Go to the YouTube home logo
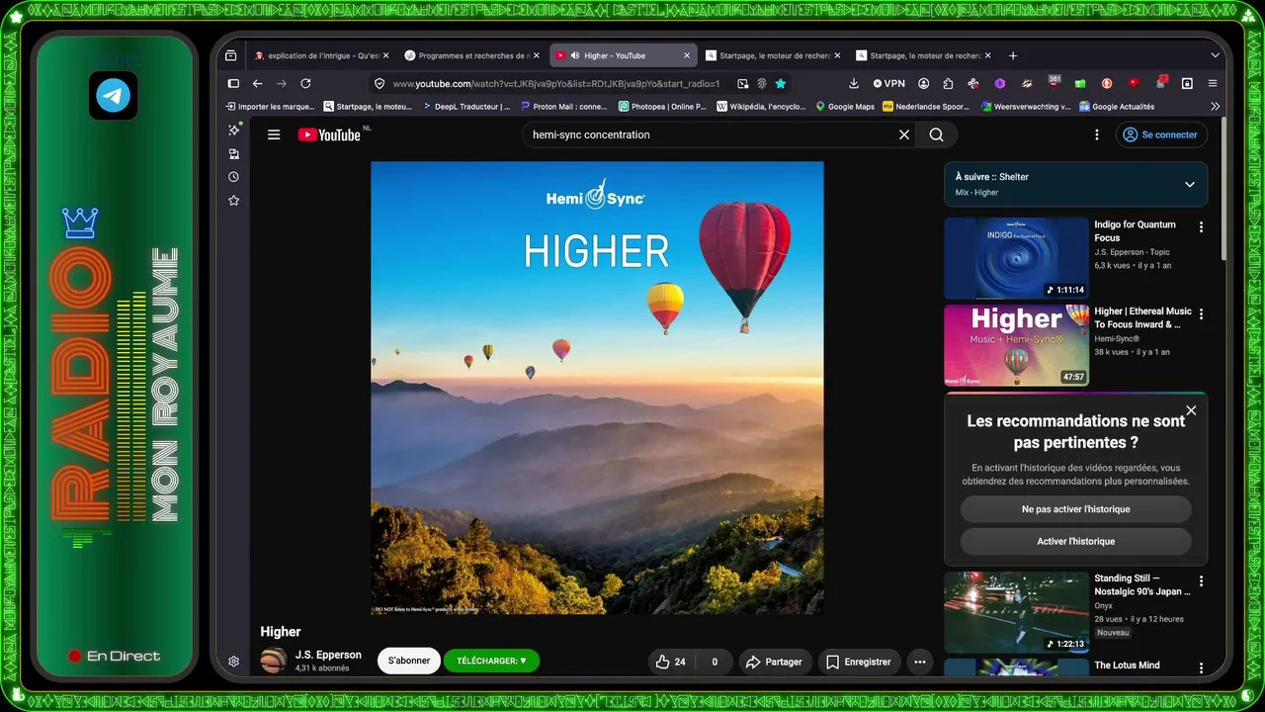Screen dimensions: 1265x712 [329, 134]
